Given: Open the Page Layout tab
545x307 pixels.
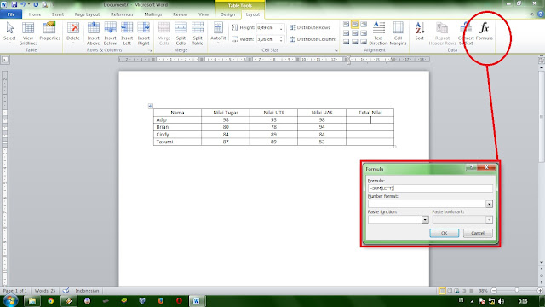Looking at the screenshot, I should (x=87, y=14).
